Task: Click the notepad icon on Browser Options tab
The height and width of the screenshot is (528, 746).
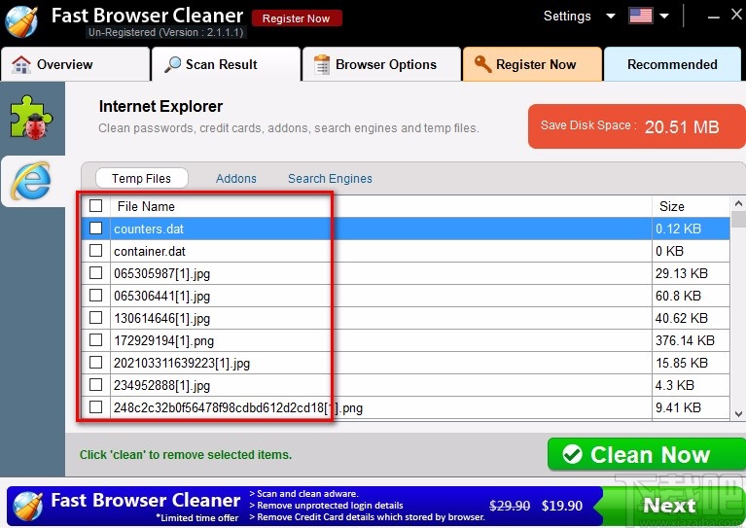Action: tap(322, 65)
